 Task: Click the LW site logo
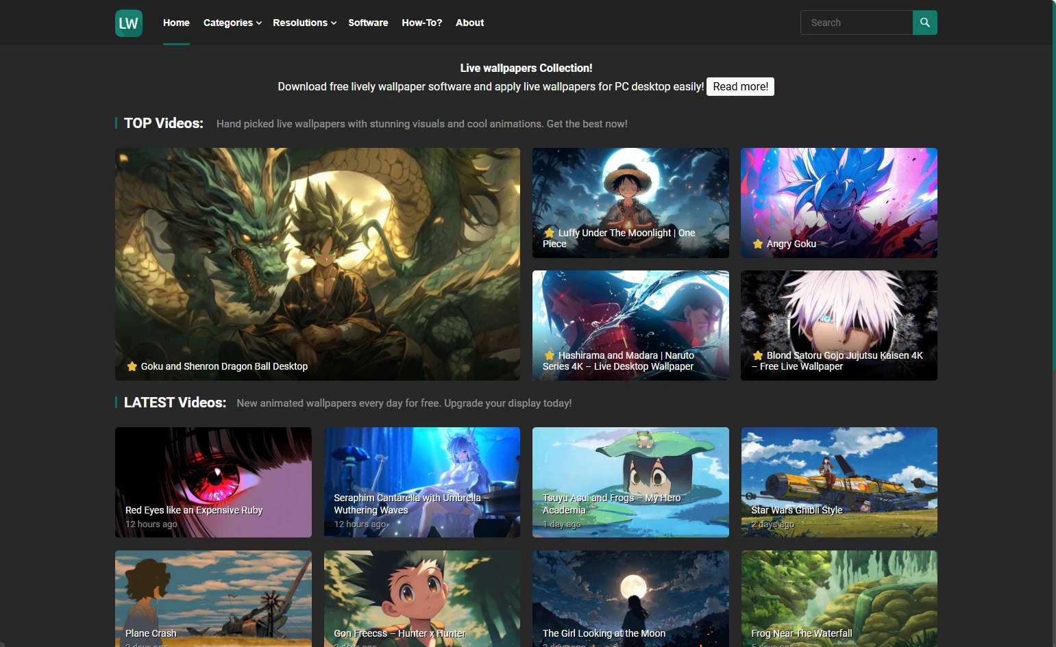click(129, 23)
